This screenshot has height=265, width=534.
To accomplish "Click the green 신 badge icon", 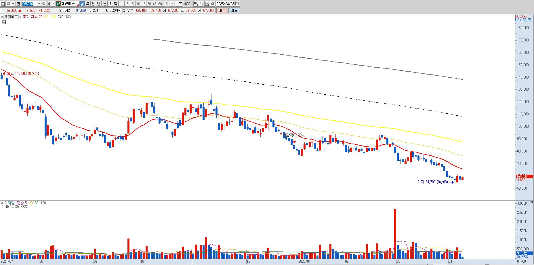I will coord(58,4).
